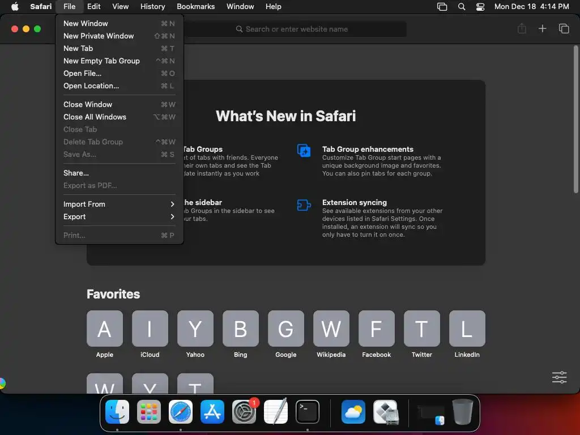Viewport: 580px width, 435px height.
Task: Open Boot Camp Assistant in Dock
Action: pyautogui.click(x=385, y=412)
